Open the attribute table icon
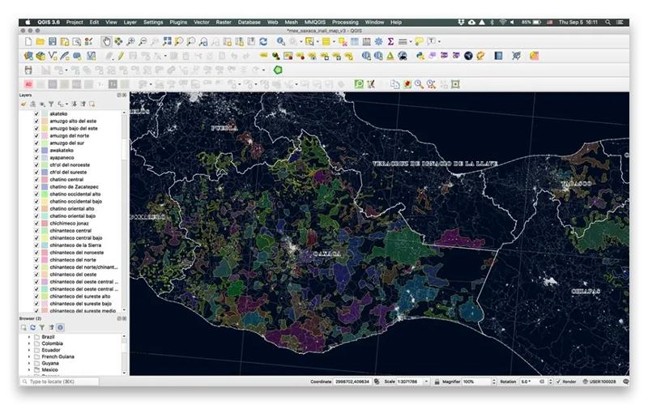Screen dimensions: 648x405 (x=355, y=41)
